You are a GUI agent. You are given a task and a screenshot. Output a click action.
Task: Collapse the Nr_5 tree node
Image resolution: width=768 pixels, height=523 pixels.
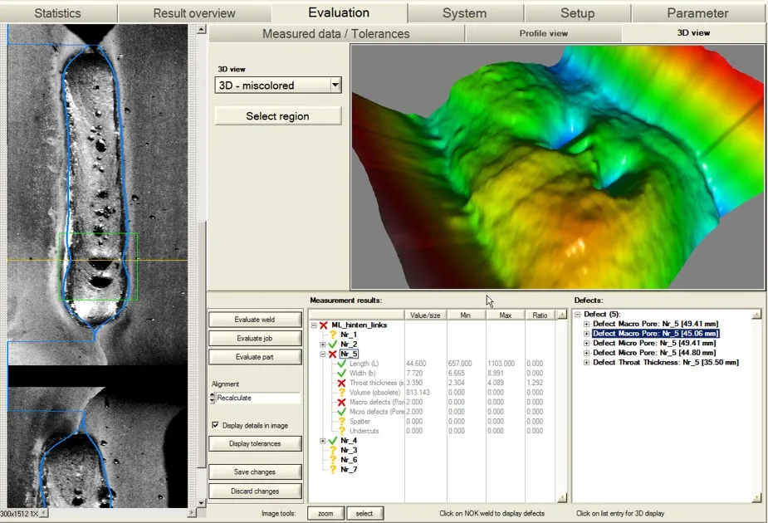click(323, 354)
